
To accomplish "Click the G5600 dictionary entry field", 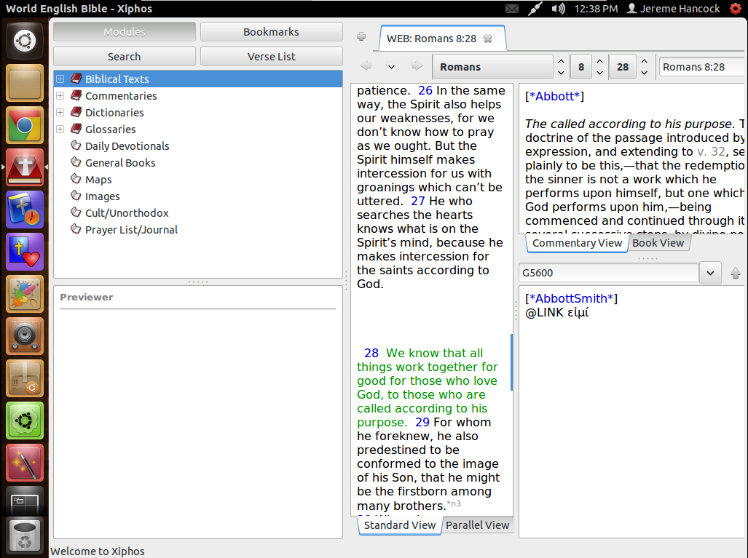I will (x=609, y=273).
